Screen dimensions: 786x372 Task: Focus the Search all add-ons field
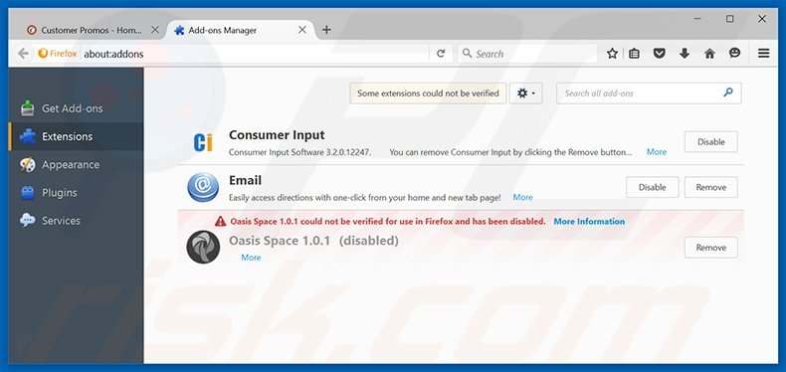[x=649, y=93]
